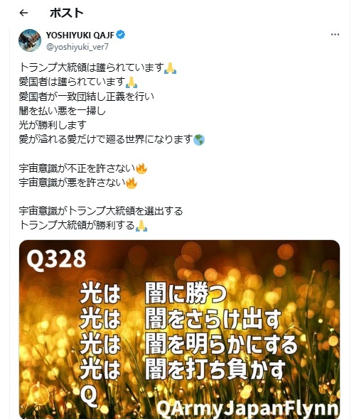359x419 pixels.
Task: Click the text 闇を打ち負かす in image
Action: [x=215, y=369]
